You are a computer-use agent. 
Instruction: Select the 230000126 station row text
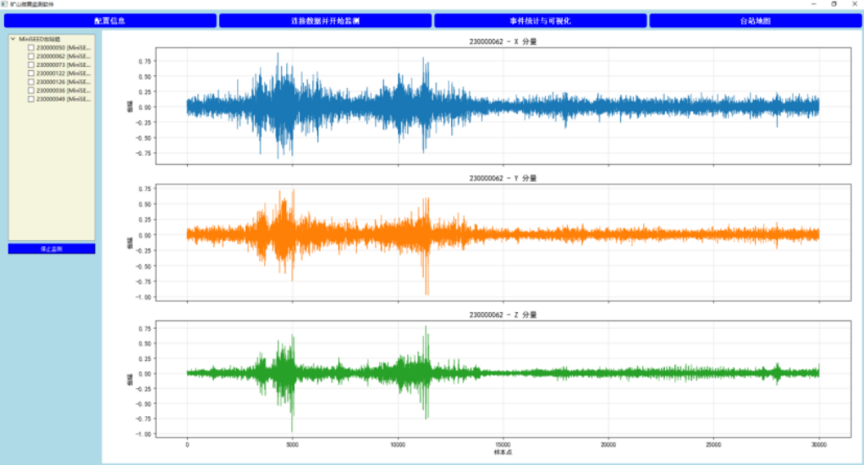63,82
